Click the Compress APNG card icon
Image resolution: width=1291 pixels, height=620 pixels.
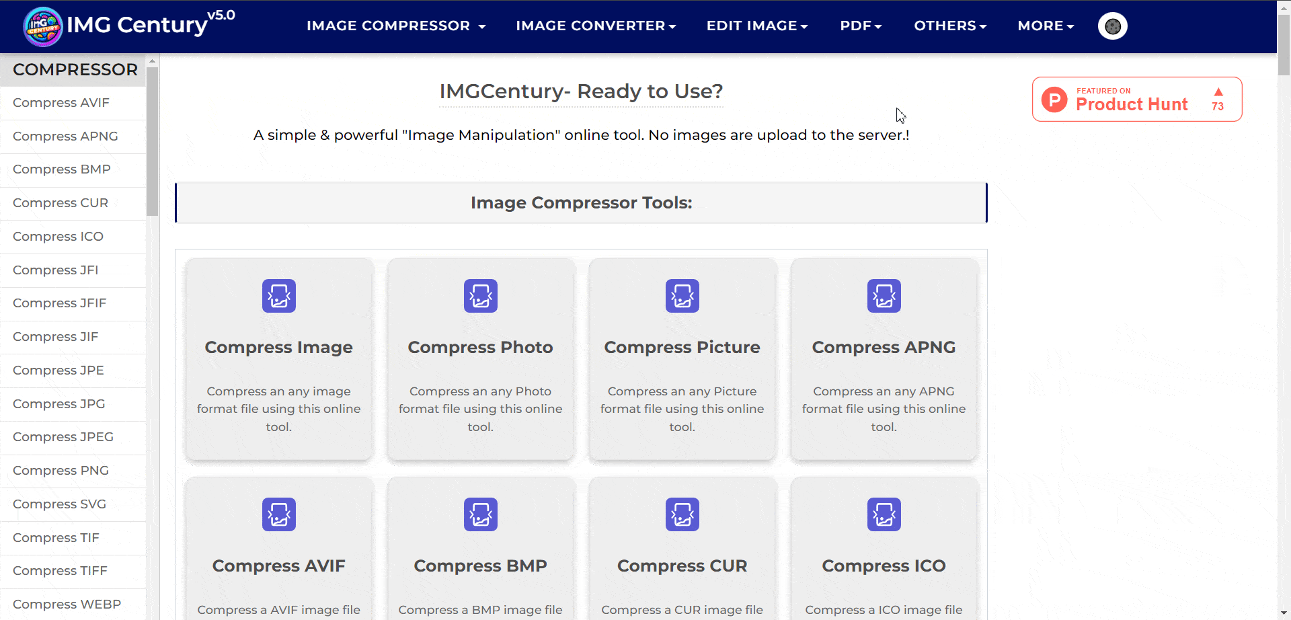(884, 296)
